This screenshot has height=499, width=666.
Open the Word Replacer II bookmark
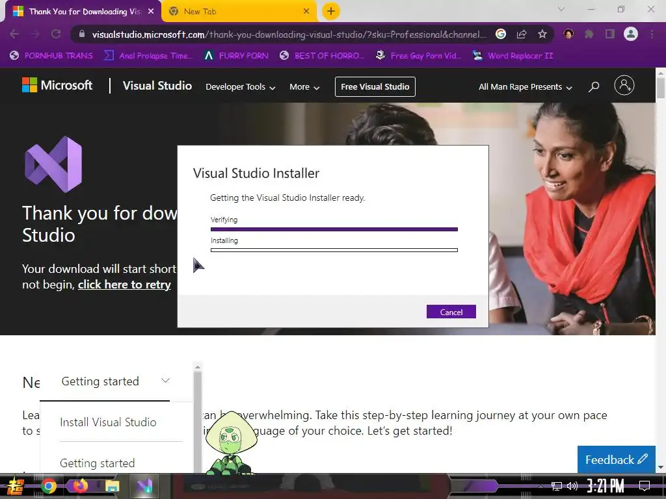click(513, 56)
